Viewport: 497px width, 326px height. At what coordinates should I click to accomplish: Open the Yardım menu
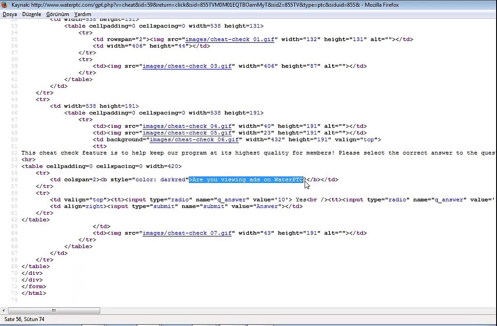tap(83, 14)
